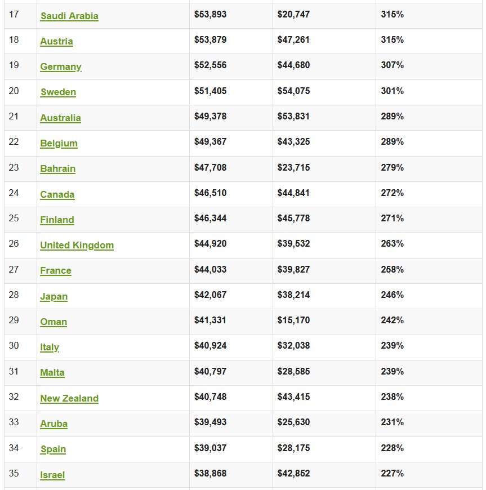Image resolution: width=486 pixels, height=490 pixels.
Task: Open the Belgium link
Action: point(59,143)
